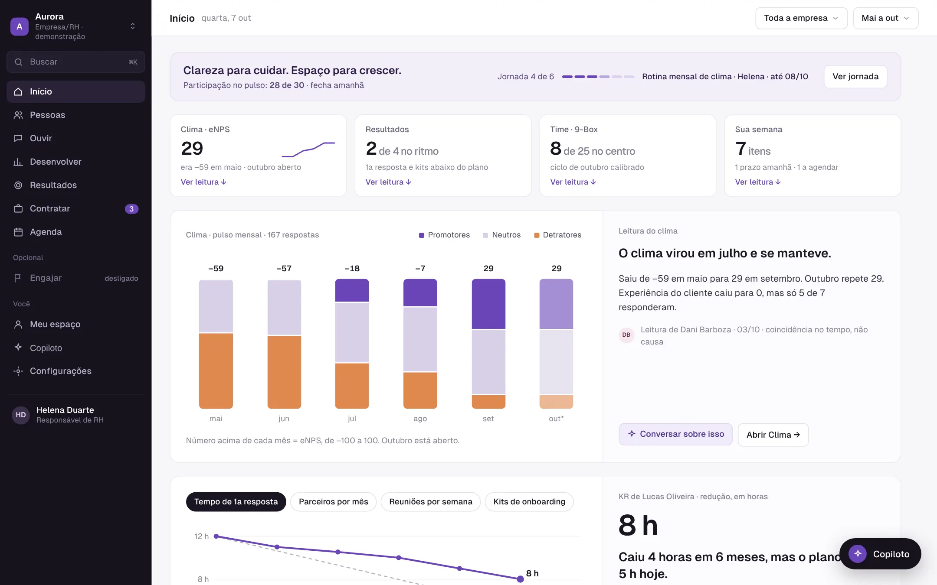
Task: Click the Ver jornada button
Action: coord(855,77)
